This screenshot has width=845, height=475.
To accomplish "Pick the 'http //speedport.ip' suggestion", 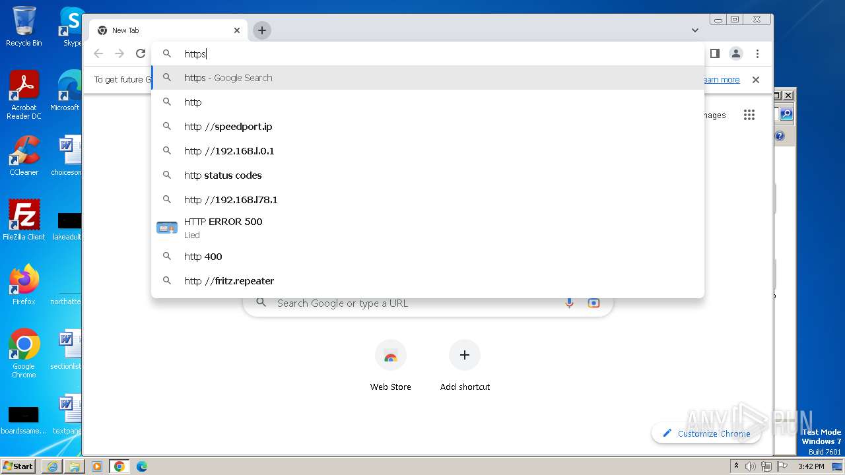I will [428, 127].
